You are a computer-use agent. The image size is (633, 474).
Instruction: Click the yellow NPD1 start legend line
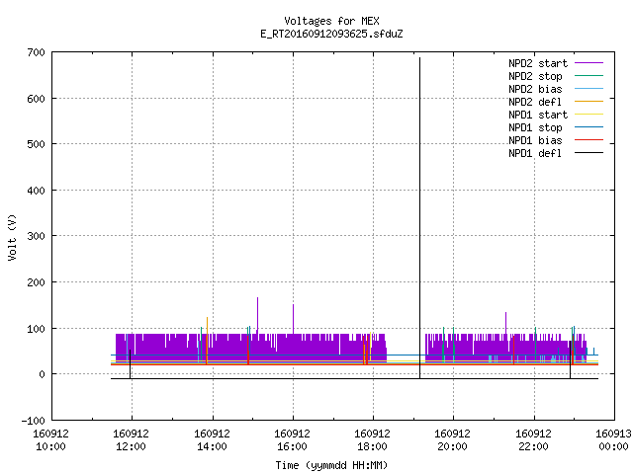click(x=588, y=115)
